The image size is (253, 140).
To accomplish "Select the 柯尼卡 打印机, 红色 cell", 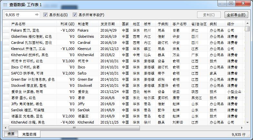I will tap(33, 61).
